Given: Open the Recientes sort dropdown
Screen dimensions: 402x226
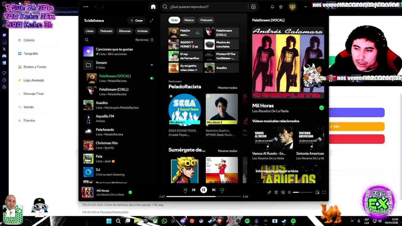Looking at the screenshot, I should coord(144,40).
